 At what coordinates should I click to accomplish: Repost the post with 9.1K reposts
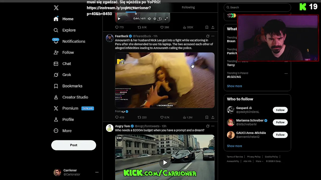click(142, 27)
